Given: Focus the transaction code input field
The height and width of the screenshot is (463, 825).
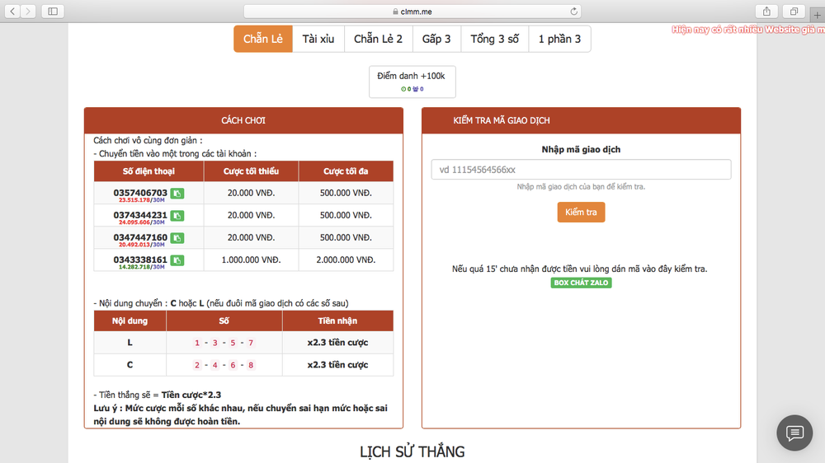Looking at the screenshot, I should click(x=581, y=170).
